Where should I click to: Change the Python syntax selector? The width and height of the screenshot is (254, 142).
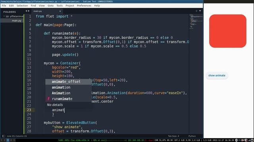pos(192,136)
